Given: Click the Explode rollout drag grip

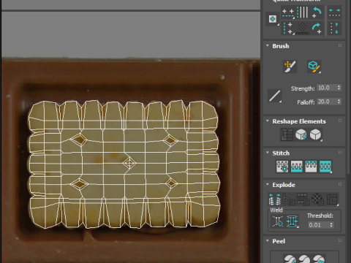Looking at the screenshot, I should pyautogui.click(x=340, y=184).
